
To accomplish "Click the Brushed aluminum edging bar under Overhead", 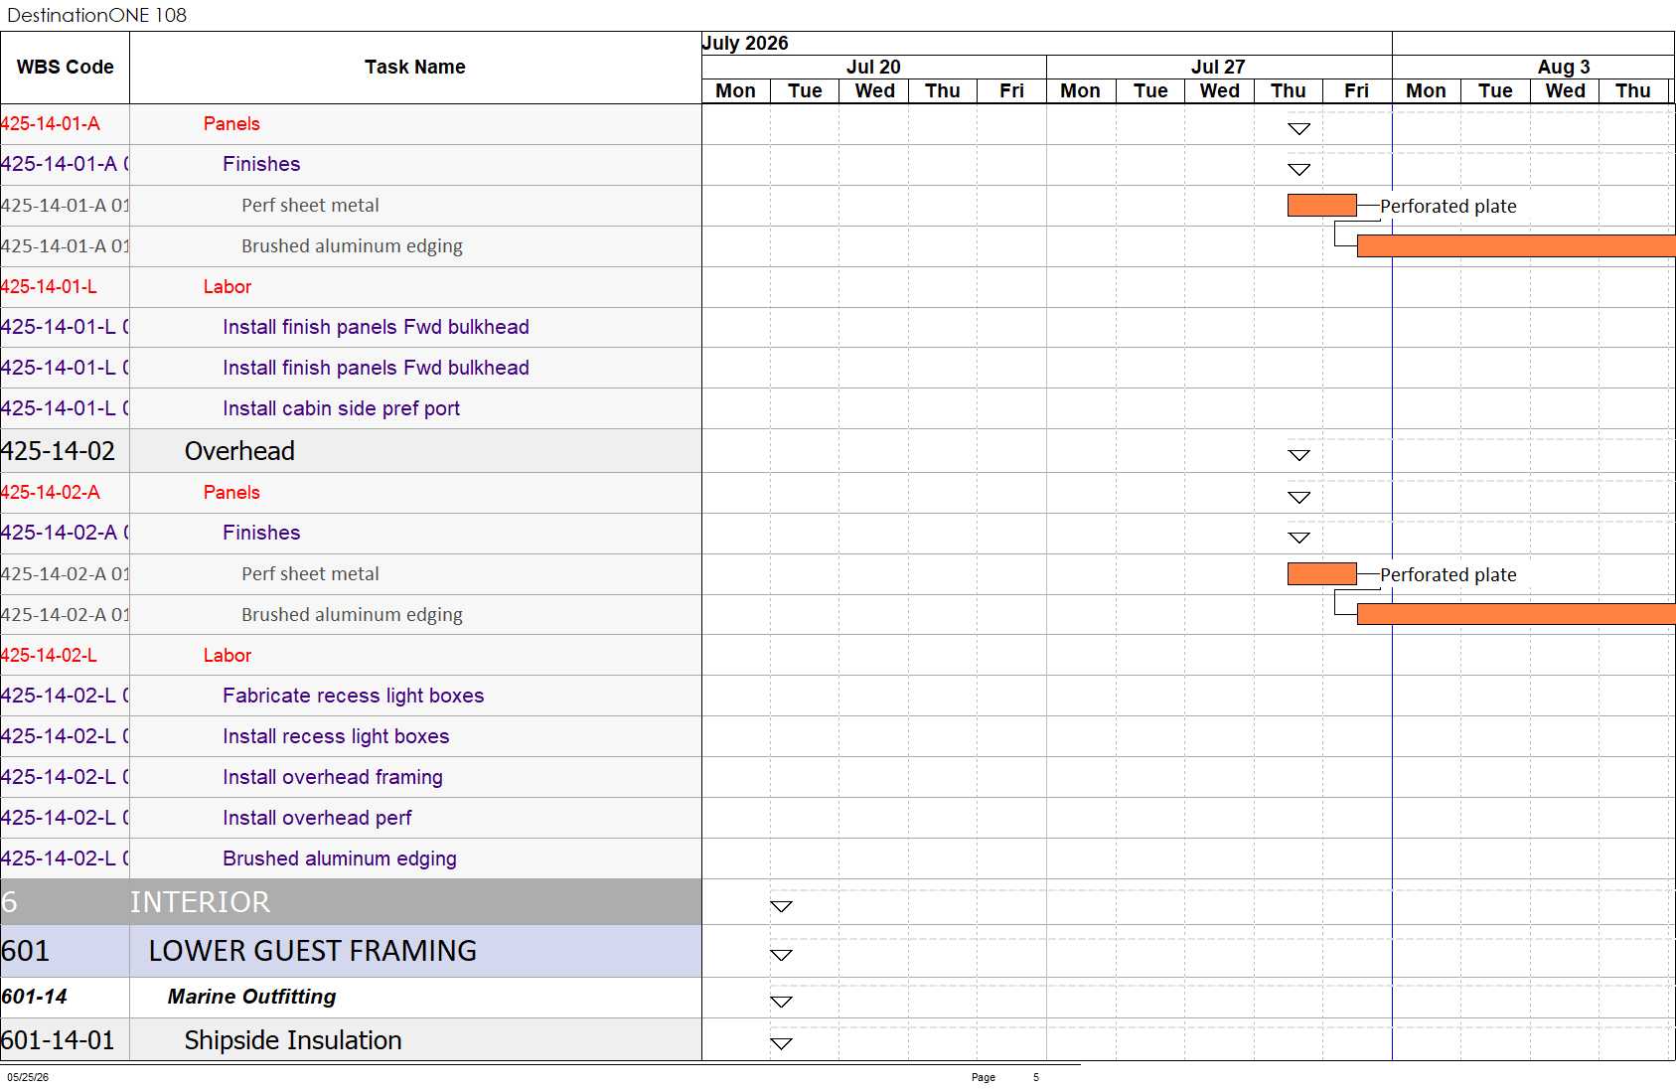I will pyautogui.click(x=1516, y=614).
